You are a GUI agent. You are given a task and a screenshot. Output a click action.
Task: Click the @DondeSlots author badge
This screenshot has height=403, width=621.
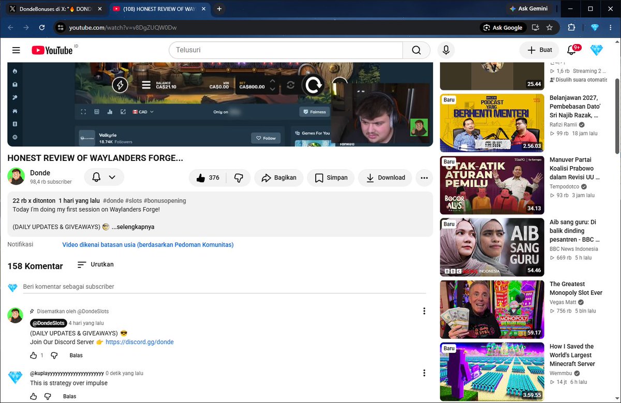[x=49, y=323]
